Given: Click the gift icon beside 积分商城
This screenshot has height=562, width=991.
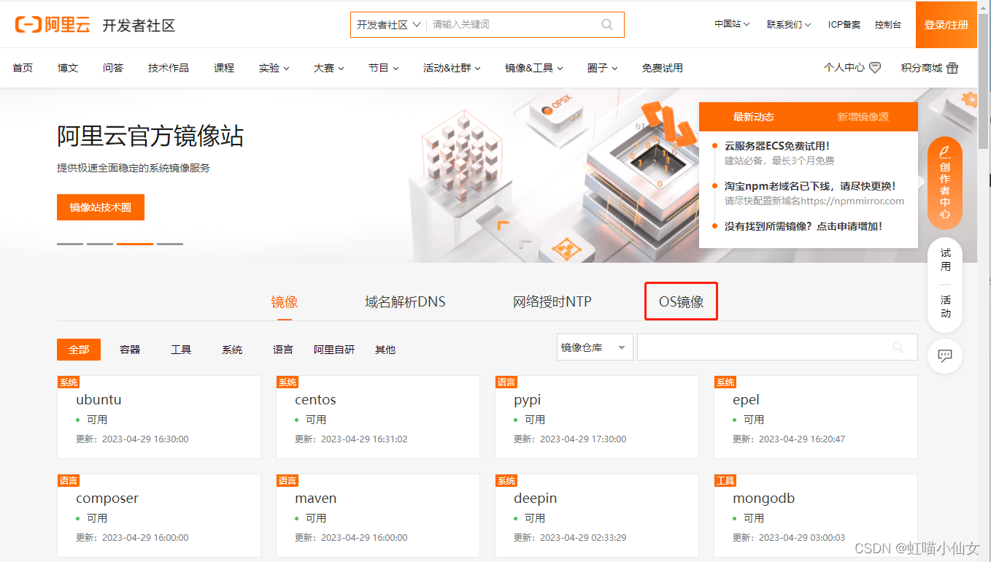Looking at the screenshot, I should click(952, 68).
